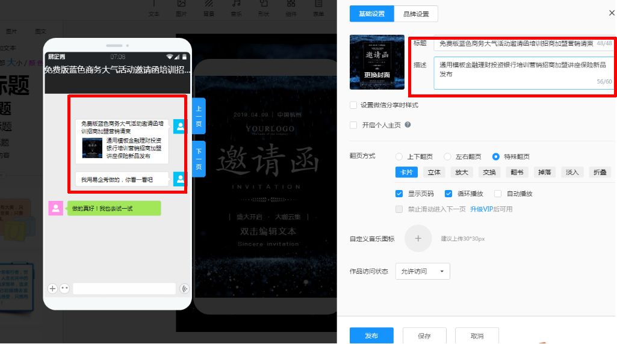
Task: Click the 取消 cancel button
Action: tap(477, 336)
